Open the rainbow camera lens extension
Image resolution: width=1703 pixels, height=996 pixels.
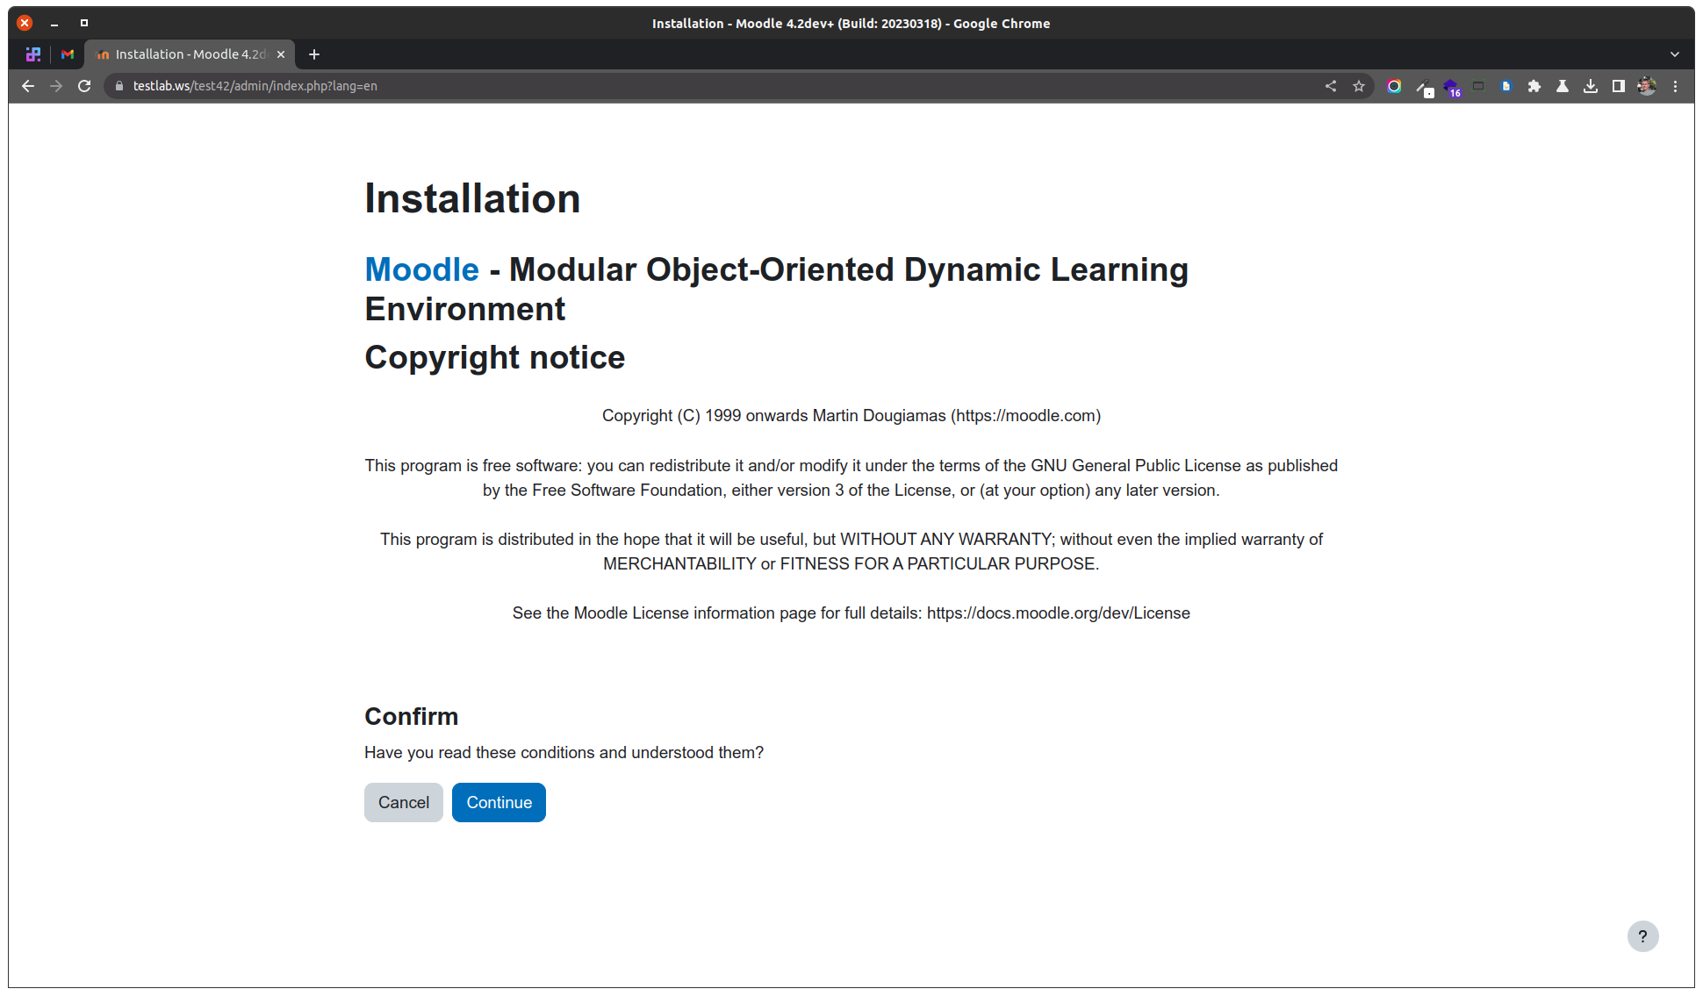(x=1394, y=86)
